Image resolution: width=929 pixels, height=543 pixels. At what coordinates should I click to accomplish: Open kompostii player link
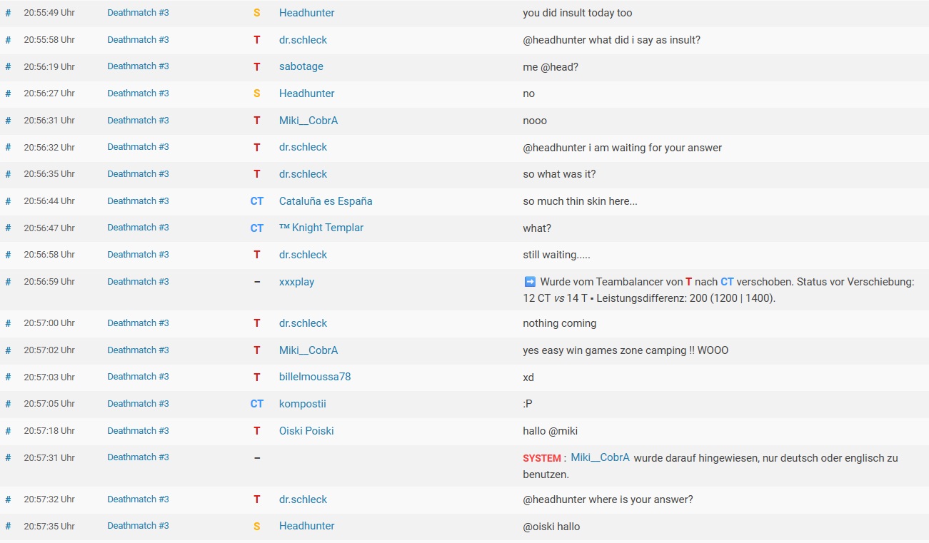302,404
